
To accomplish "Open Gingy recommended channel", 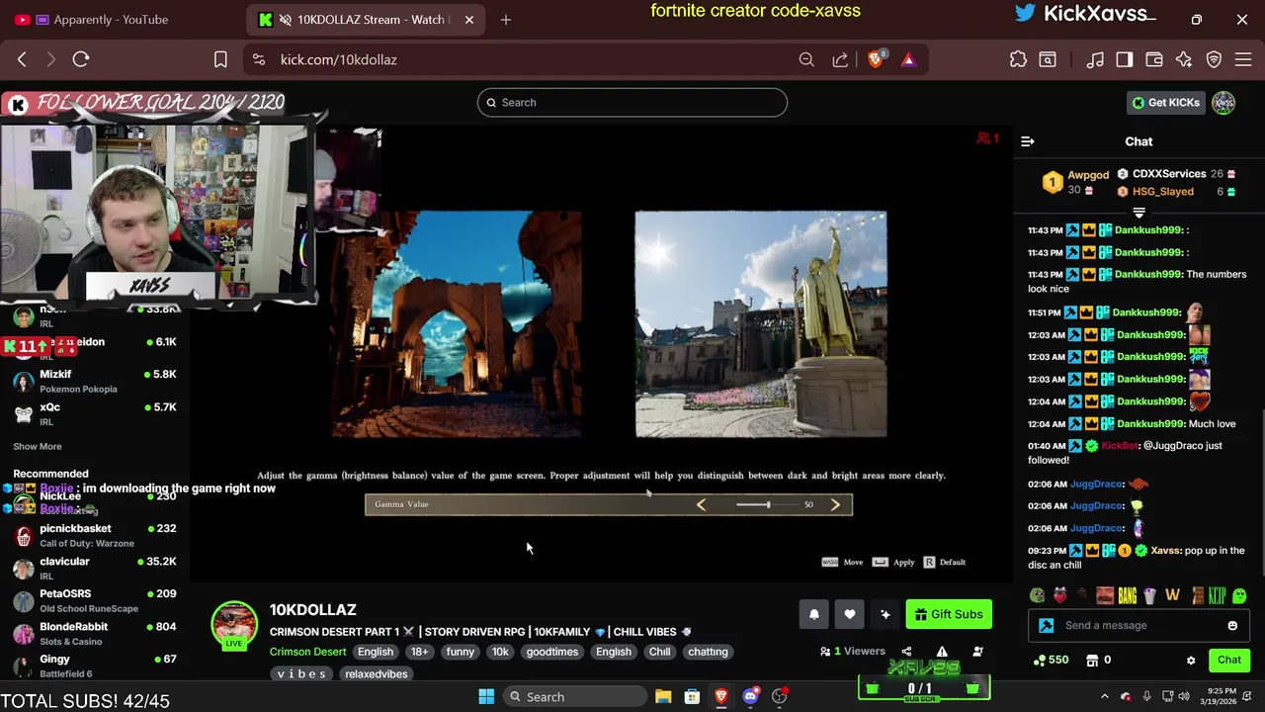I will tap(94, 666).
